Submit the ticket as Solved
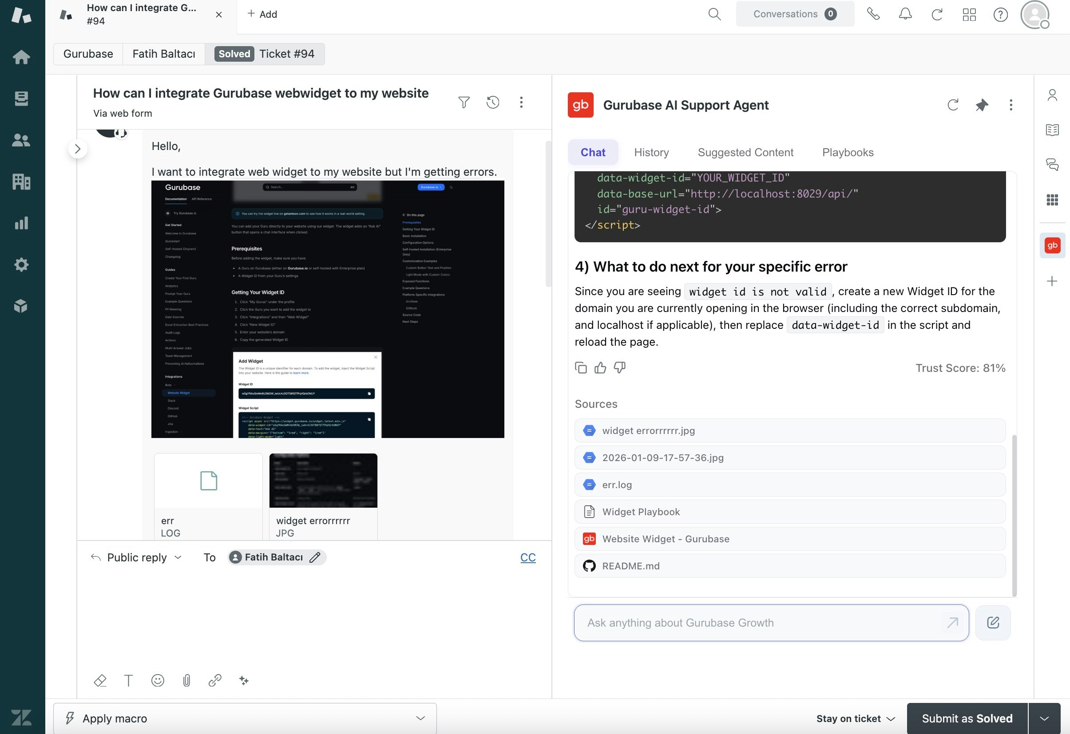Screen dimensions: 1070x734 pos(967,718)
